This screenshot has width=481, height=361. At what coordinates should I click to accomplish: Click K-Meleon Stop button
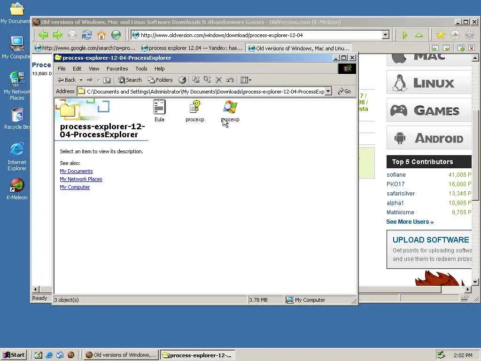tap(72, 35)
